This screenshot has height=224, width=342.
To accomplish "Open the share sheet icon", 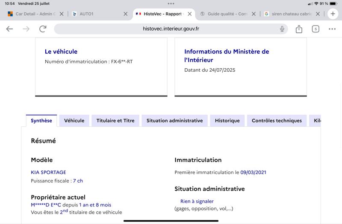I will [x=299, y=29].
